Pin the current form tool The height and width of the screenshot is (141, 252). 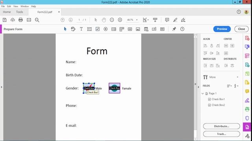click(x=174, y=29)
